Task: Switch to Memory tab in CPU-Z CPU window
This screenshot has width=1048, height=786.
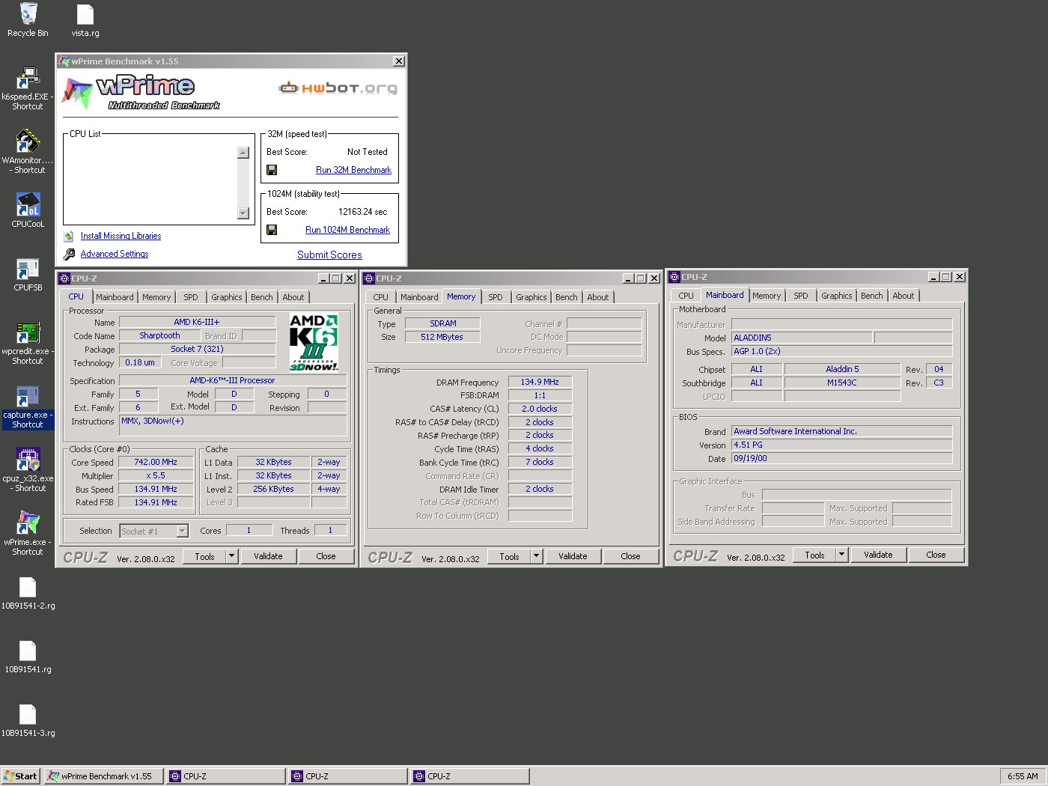Action: pos(156,297)
